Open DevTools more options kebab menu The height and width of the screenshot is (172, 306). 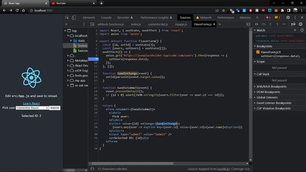pyautogui.click(x=295, y=18)
